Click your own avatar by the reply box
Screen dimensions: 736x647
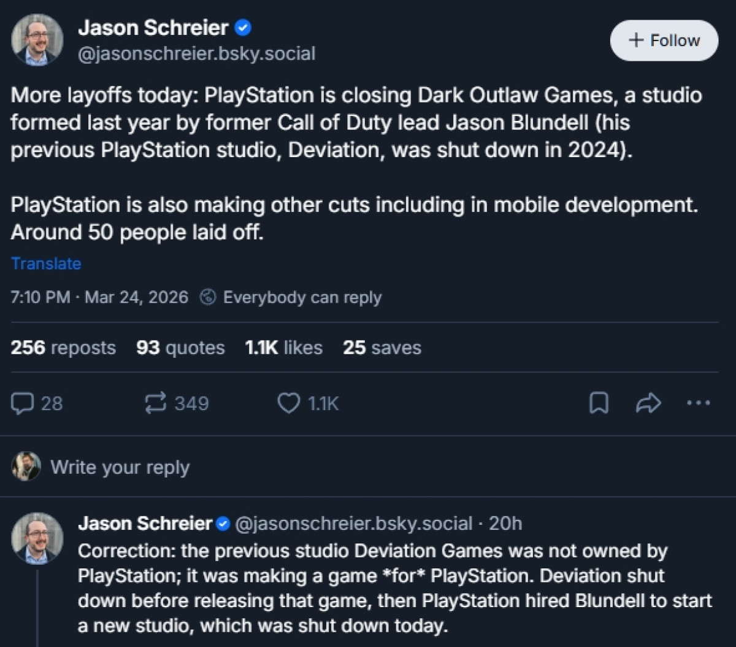pyautogui.click(x=26, y=467)
